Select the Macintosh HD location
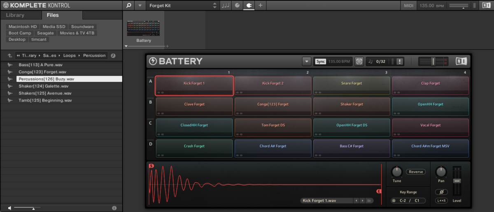This screenshot has height=212, width=494. click(23, 26)
